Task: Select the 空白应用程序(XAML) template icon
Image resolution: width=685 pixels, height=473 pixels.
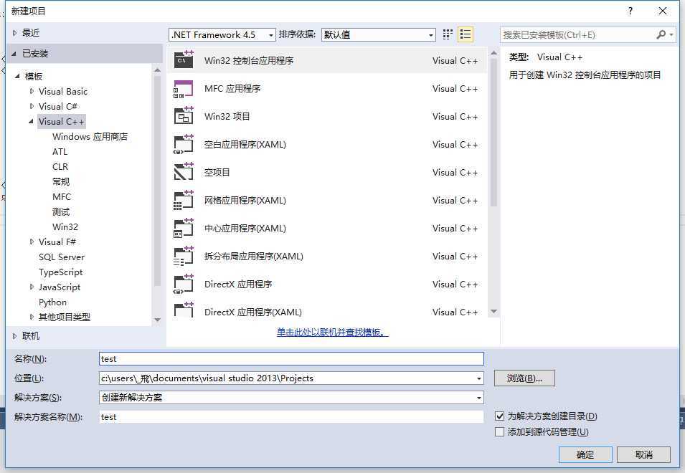Action: [x=184, y=145]
